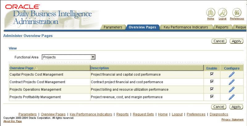Image resolution: width=247 pixels, height=126 pixels.
Task: Click the About this Page link
Action: pos(12,121)
